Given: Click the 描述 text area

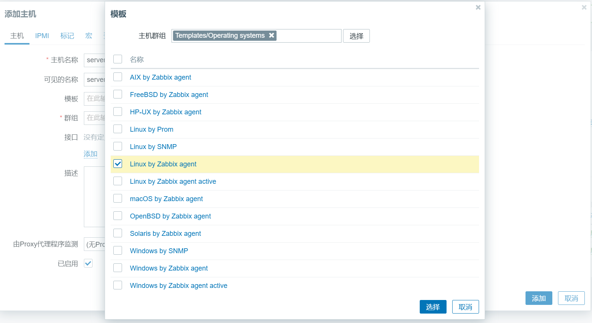Looking at the screenshot, I should pos(94,197).
